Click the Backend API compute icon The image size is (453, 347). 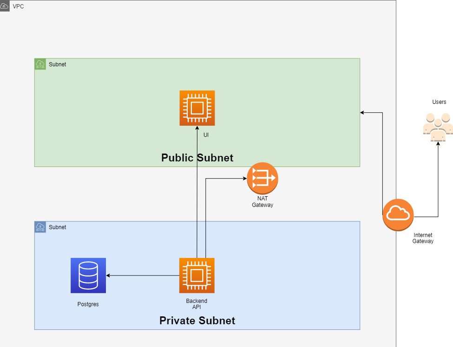(197, 276)
